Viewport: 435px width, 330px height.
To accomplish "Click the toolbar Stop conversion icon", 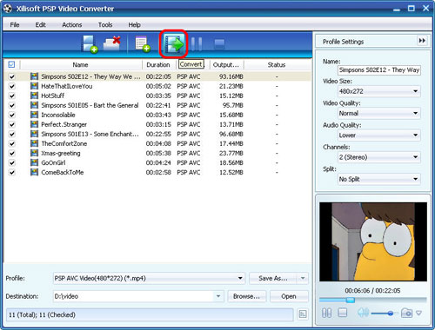I will [219, 44].
